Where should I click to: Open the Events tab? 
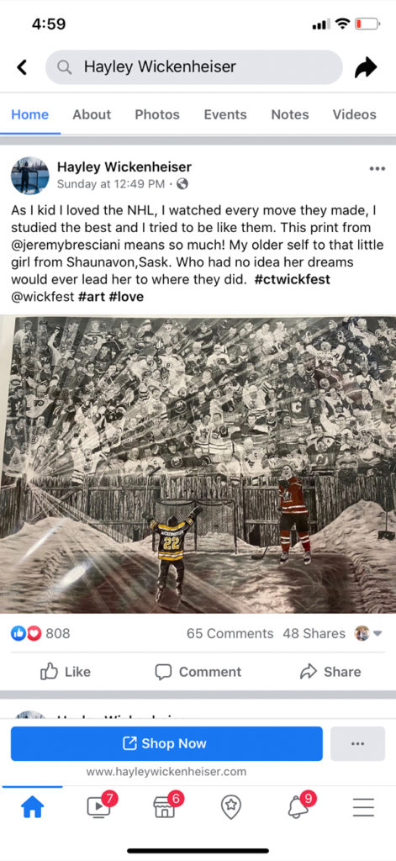pyautogui.click(x=225, y=114)
